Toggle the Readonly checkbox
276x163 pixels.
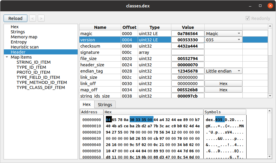(x=248, y=18)
